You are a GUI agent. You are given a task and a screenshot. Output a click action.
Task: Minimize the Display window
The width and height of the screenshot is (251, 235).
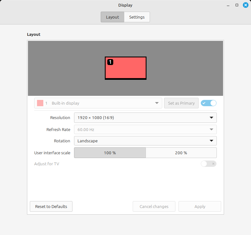tap(228, 5)
